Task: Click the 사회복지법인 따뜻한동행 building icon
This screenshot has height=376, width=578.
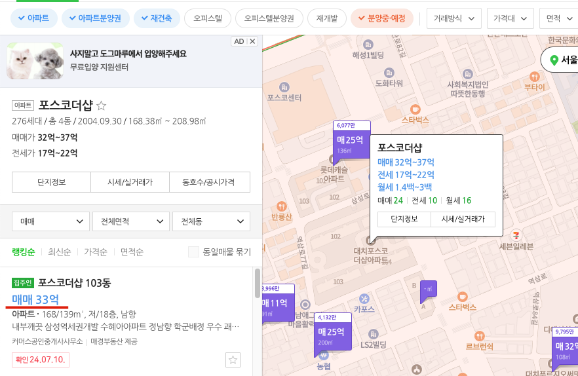Action: coord(467,74)
